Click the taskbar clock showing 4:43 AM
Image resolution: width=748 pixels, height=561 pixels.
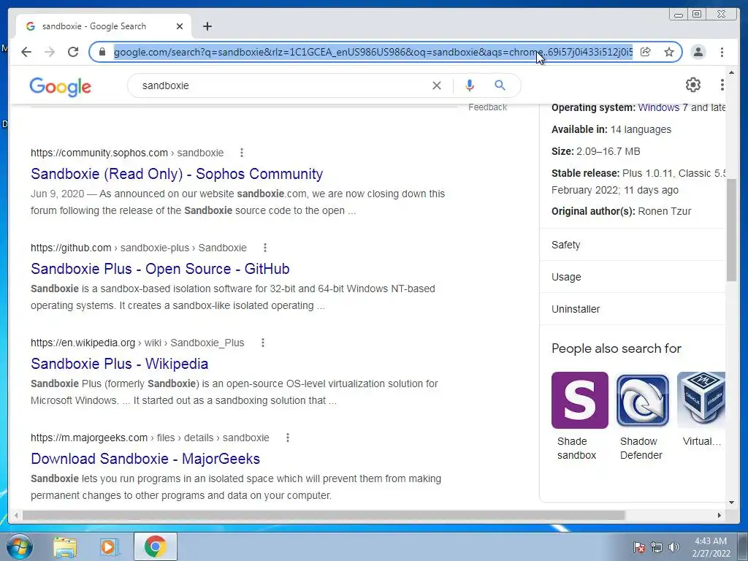[711, 547]
